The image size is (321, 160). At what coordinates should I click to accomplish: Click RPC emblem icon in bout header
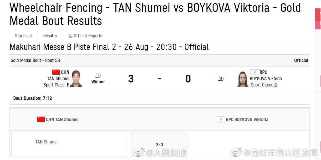[254, 72]
